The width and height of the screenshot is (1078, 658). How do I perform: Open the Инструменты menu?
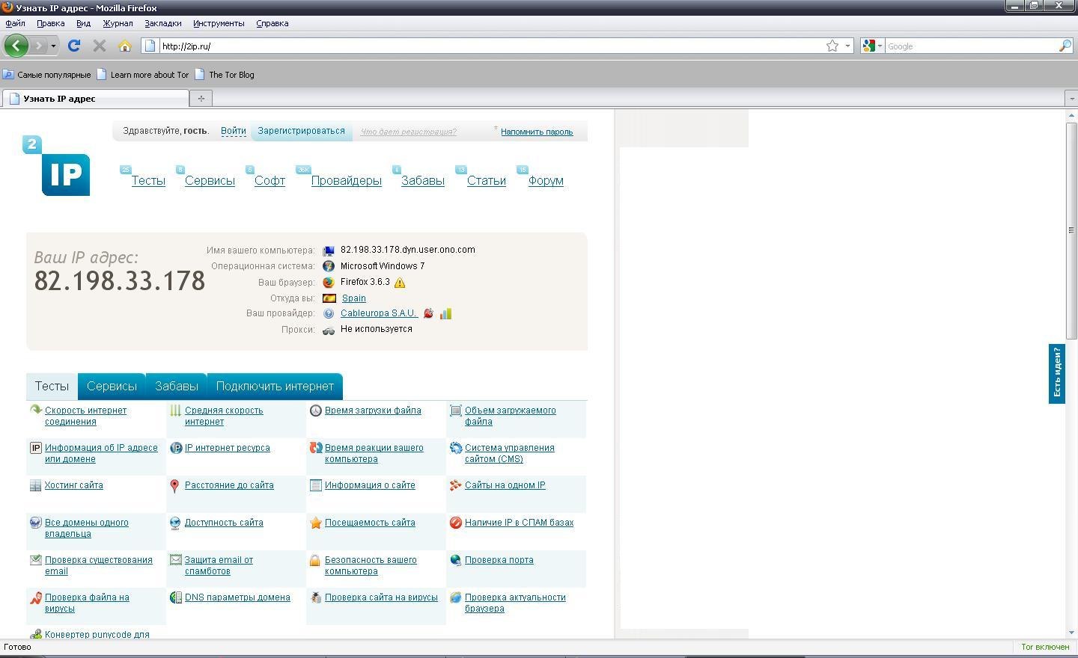click(219, 23)
